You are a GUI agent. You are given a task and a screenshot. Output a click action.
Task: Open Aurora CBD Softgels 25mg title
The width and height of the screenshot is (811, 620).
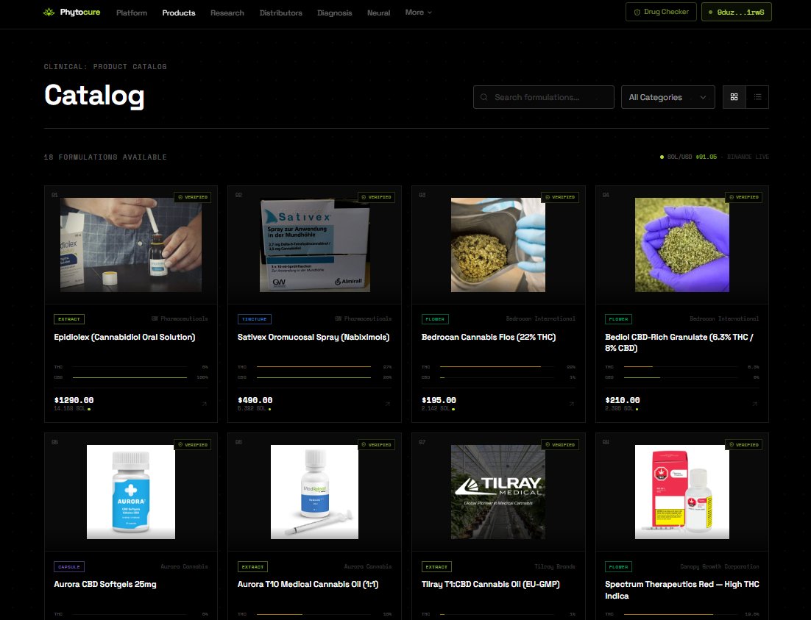(x=105, y=584)
